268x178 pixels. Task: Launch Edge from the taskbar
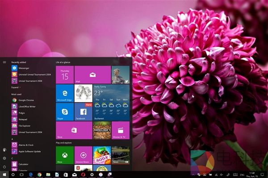pos(30,174)
